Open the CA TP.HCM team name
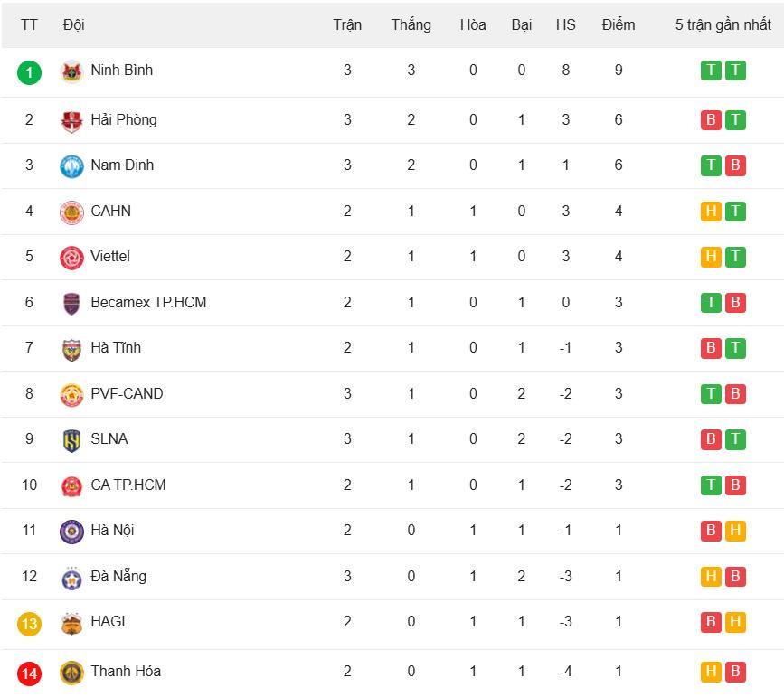 (x=128, y=485)
